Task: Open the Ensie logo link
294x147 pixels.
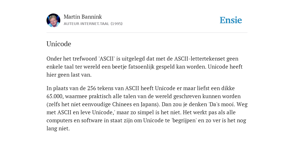Action: (231, 20)
